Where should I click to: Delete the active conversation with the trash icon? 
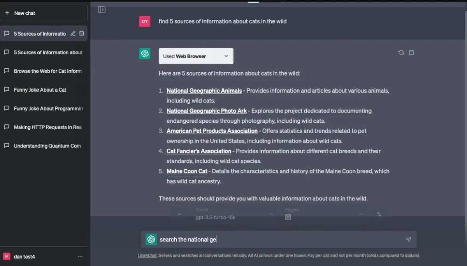pos(81,34)
